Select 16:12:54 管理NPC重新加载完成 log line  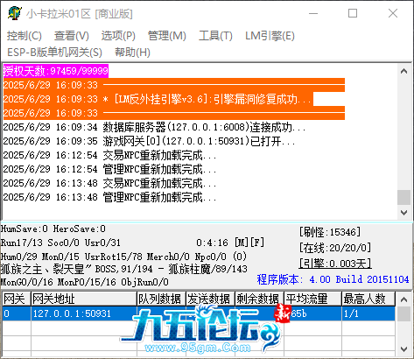(110, 169)
